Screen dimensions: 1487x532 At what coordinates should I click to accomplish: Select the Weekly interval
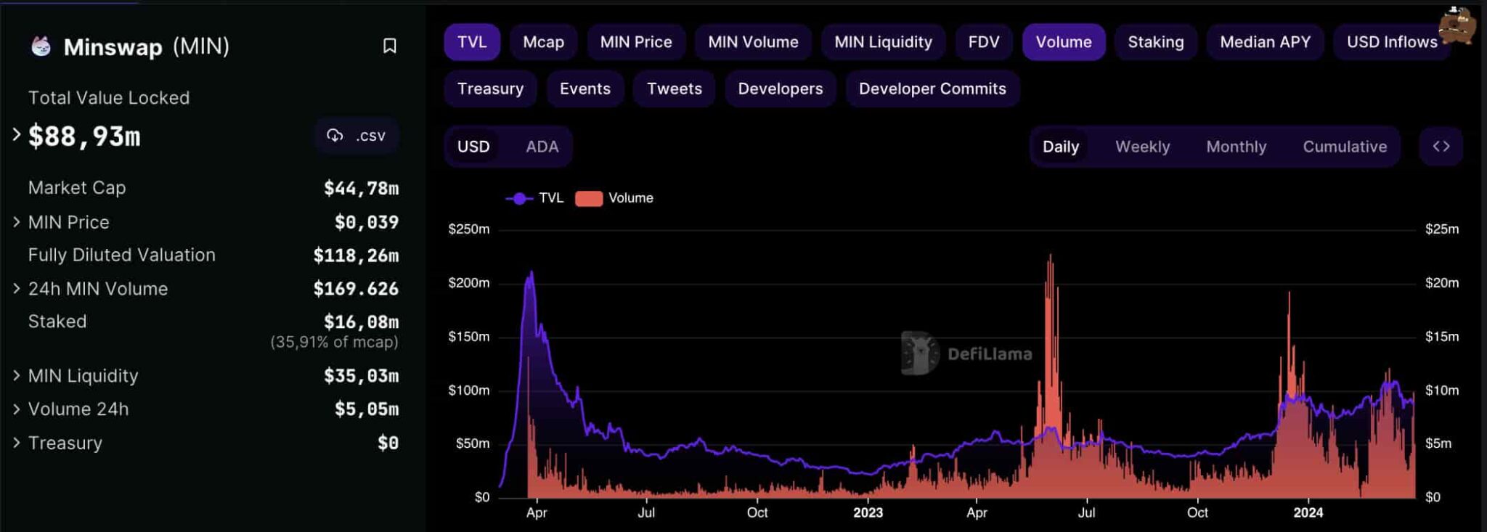(1142, 147)
